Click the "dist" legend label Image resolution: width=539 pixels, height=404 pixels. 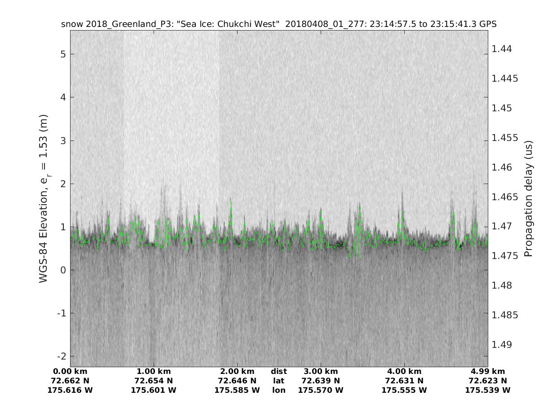279,371
